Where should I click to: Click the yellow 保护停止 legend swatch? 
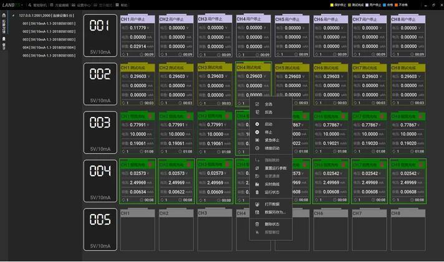point(332,5)
